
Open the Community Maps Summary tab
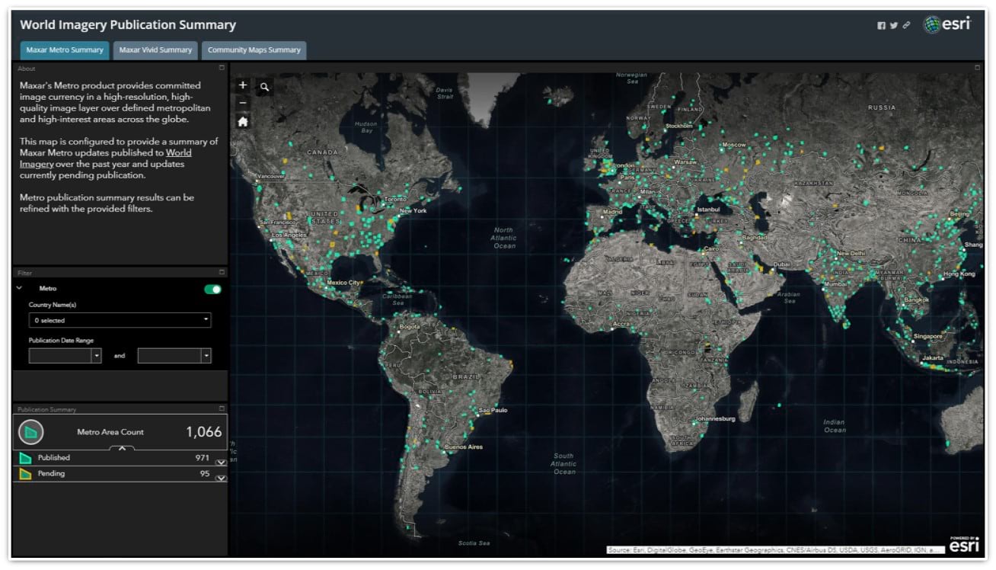[x=254, y=50]
